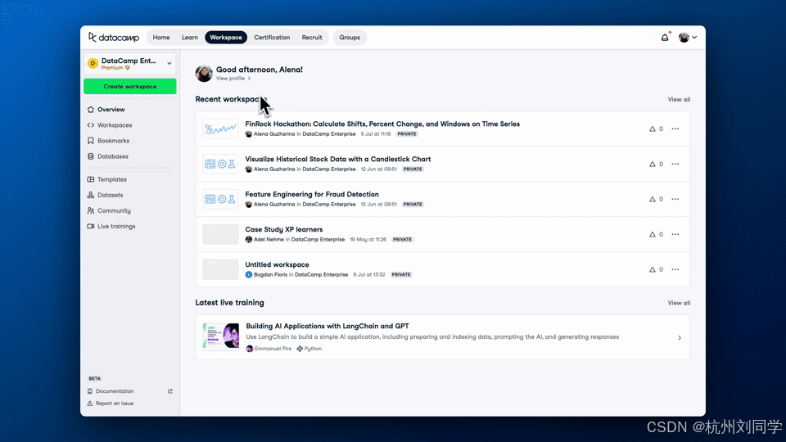Go to the Home tab

click(x=161, y=38)
